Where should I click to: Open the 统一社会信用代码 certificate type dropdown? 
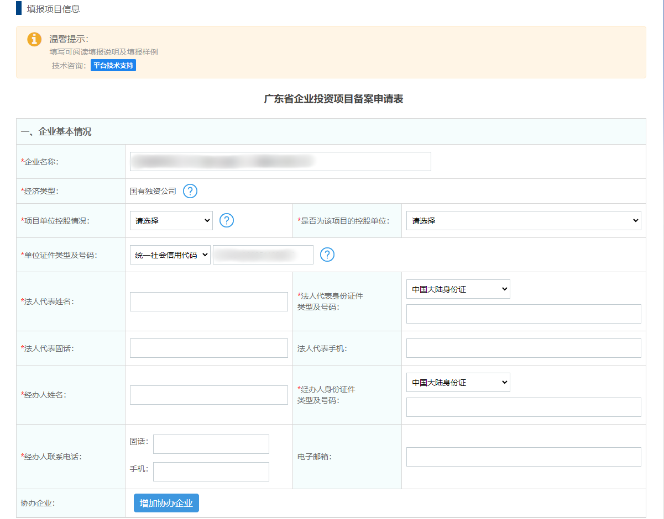click(170, 255)
